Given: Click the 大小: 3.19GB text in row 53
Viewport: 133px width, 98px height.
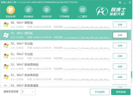Looking at the screenshot, I should pos(17,79).
